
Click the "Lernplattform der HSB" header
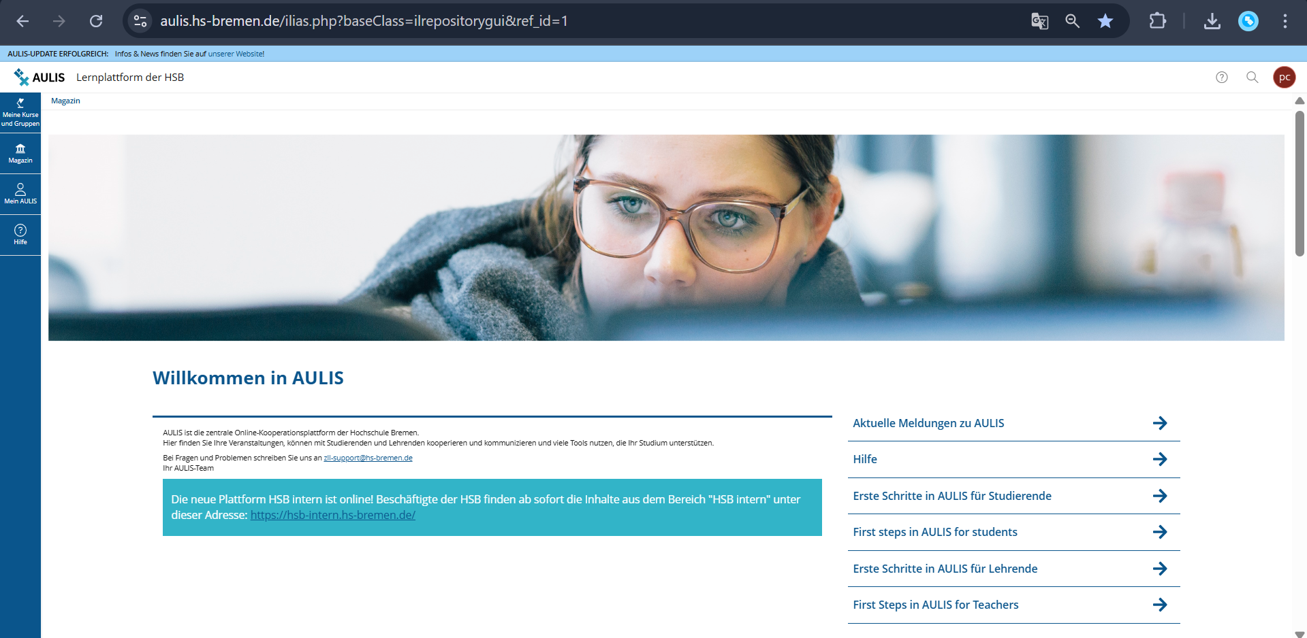pos(130,77)
